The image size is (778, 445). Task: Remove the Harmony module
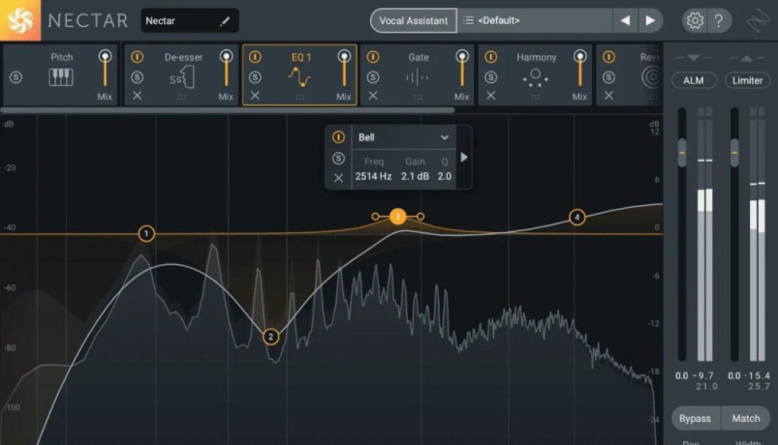click(x=490, y=95)
